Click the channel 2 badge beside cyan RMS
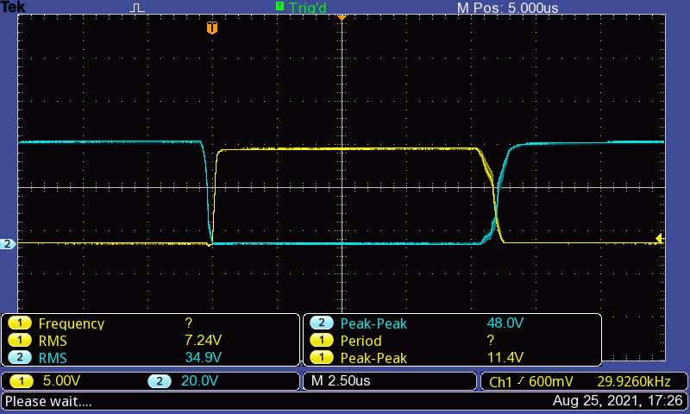The width and height of the screenshot is (690, 414). (19, 357)
